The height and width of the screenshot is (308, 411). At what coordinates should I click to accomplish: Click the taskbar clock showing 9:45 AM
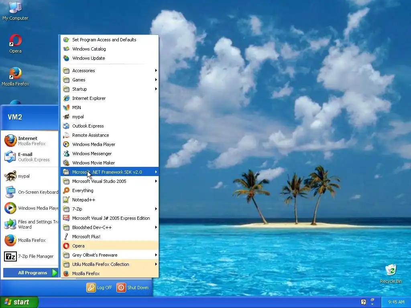pos(396,302)
